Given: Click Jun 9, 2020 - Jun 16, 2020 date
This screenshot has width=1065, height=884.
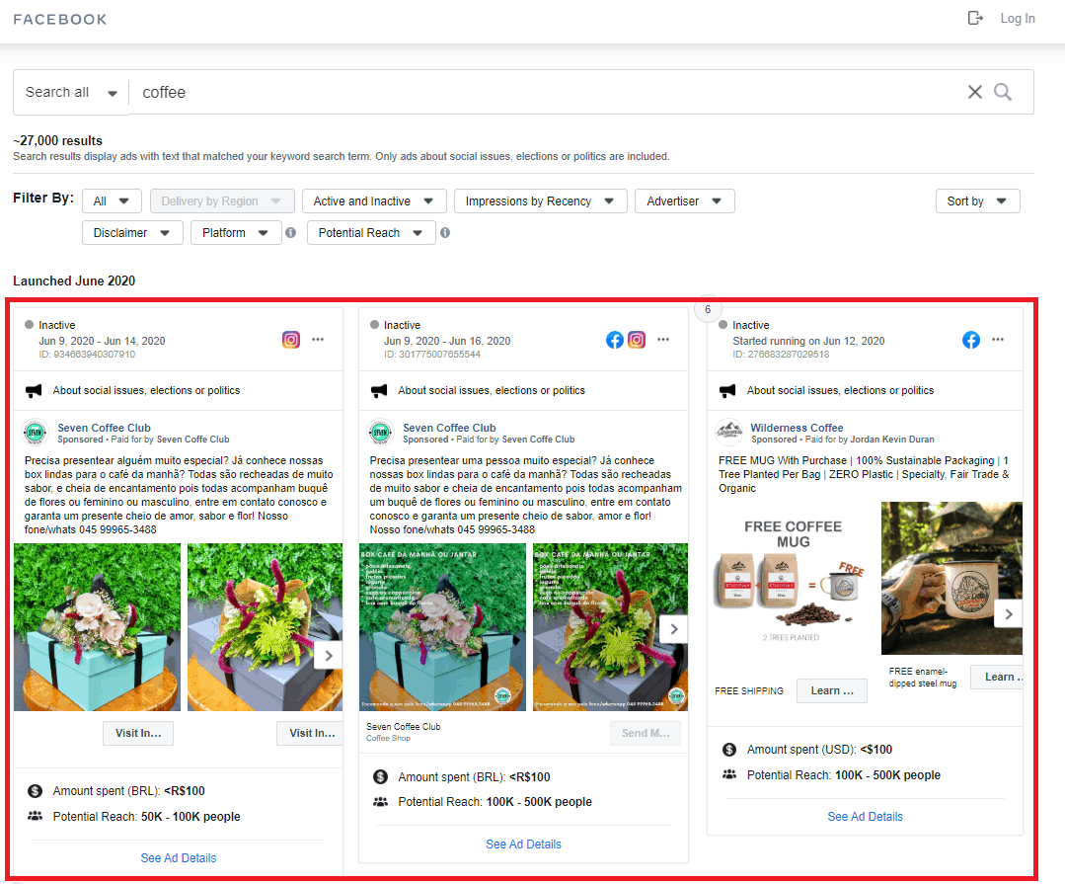Looking at the screenshot, I should 447,341.
